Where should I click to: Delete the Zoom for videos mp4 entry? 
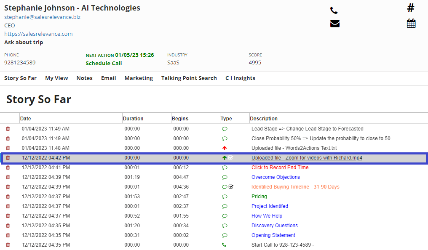tap(8, 158)
